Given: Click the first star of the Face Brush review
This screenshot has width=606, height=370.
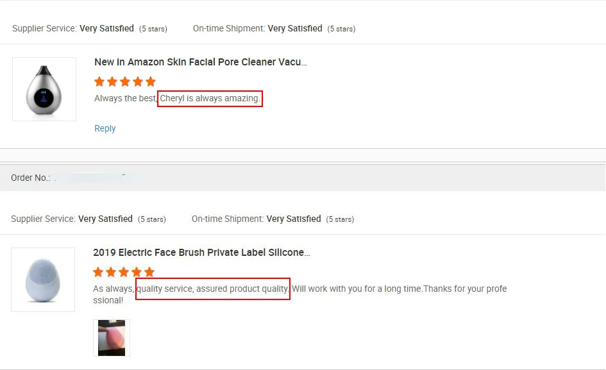Looking at the screenshot, I should [x=98, y=272].
